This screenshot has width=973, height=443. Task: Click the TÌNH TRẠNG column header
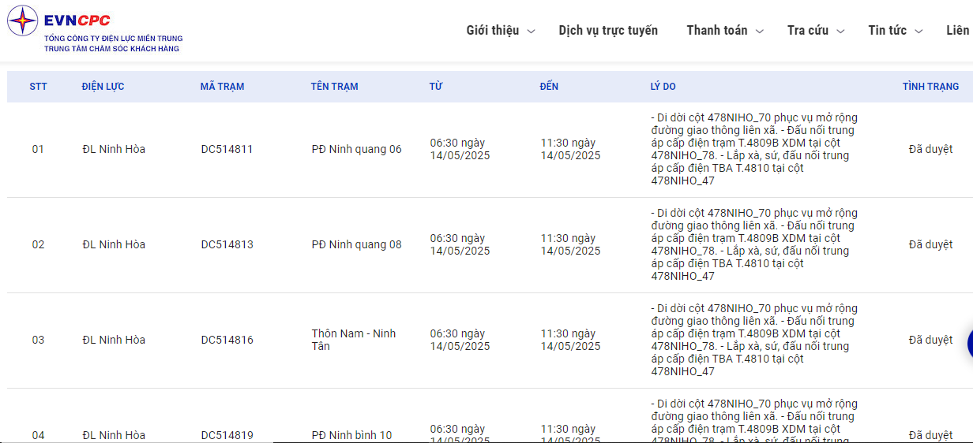(930, 87)
